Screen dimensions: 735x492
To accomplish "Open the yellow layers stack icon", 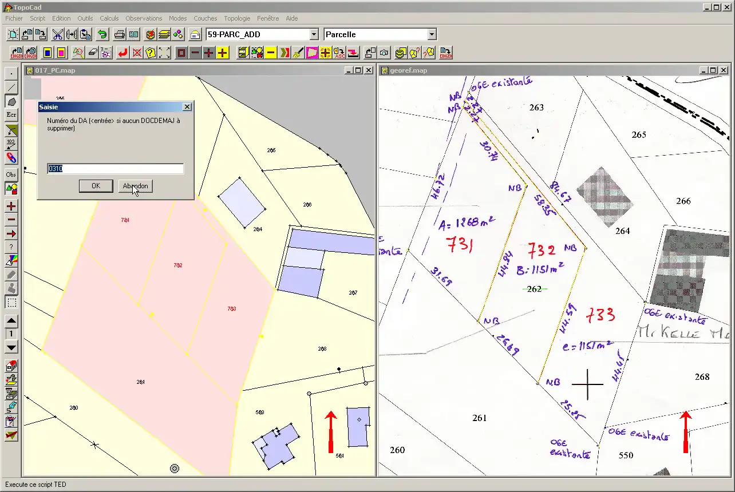I will (164, 34).
